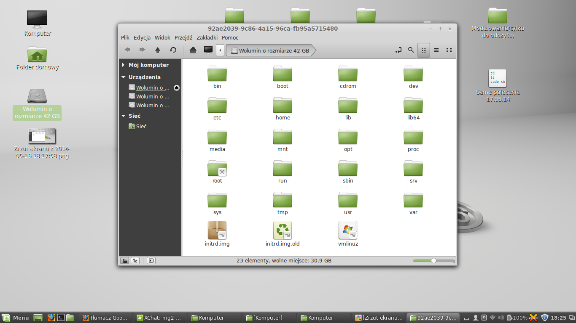Screen dimensions: 576x323
Task: Show places in the sidebar
Action: (125, 261)
